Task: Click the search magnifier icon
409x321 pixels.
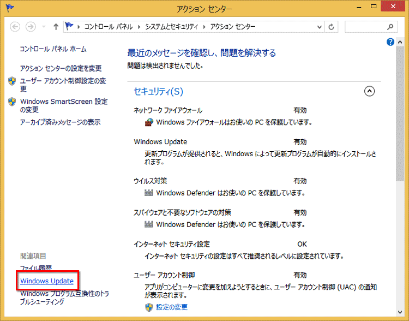Action: (x=390, y=27)
